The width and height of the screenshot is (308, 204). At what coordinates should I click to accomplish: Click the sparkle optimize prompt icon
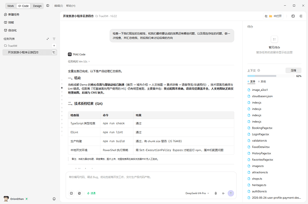[x=223, y=193]
